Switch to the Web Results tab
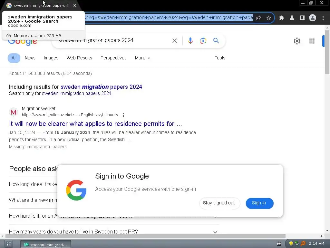The height and width of the screenshot is (248, 330). [79, 58]
